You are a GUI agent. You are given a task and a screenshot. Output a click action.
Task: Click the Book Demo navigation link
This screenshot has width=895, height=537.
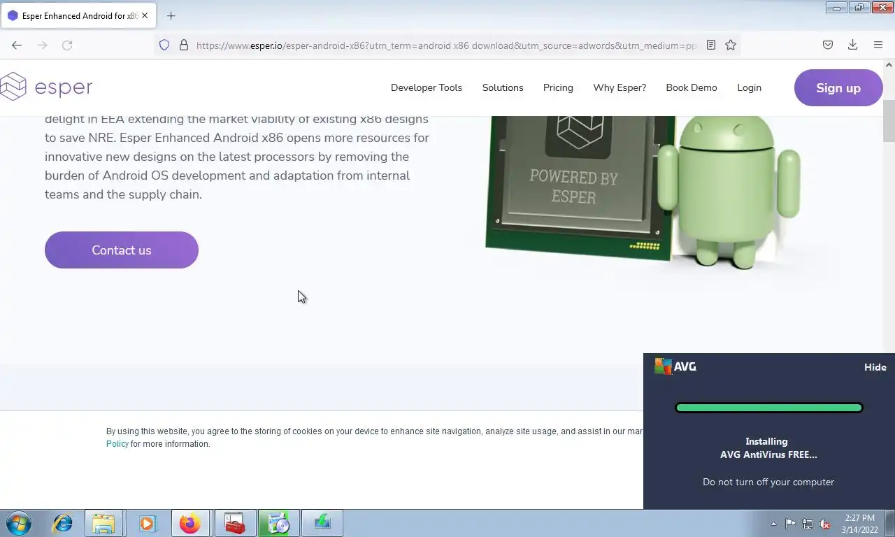click(x=692, y=87)
